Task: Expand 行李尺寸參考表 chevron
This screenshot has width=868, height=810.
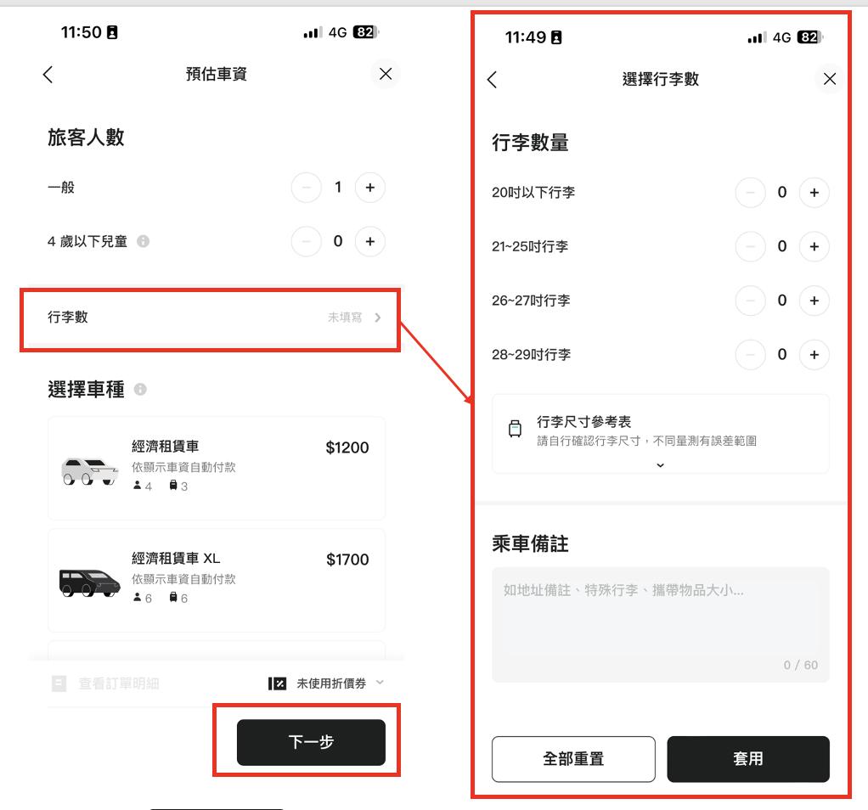Action: (660, 464)
